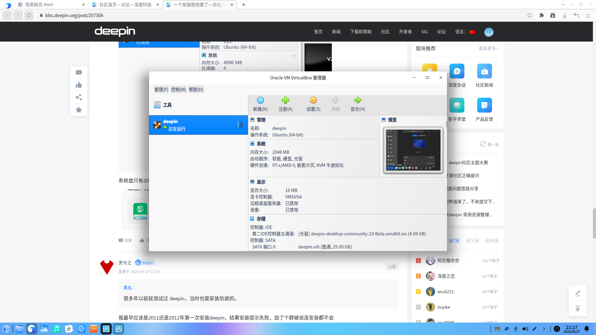Click the 回复 reply button

125,240
